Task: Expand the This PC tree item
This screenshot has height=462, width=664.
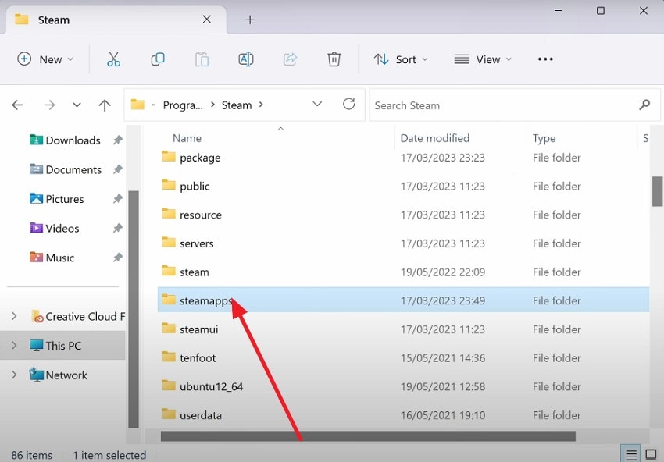Action: [13, 345]
